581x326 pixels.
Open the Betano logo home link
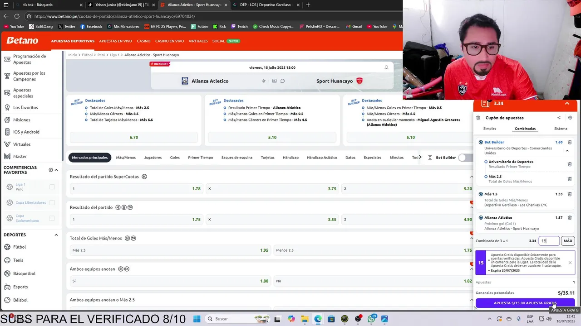click(x=22, y=41)
